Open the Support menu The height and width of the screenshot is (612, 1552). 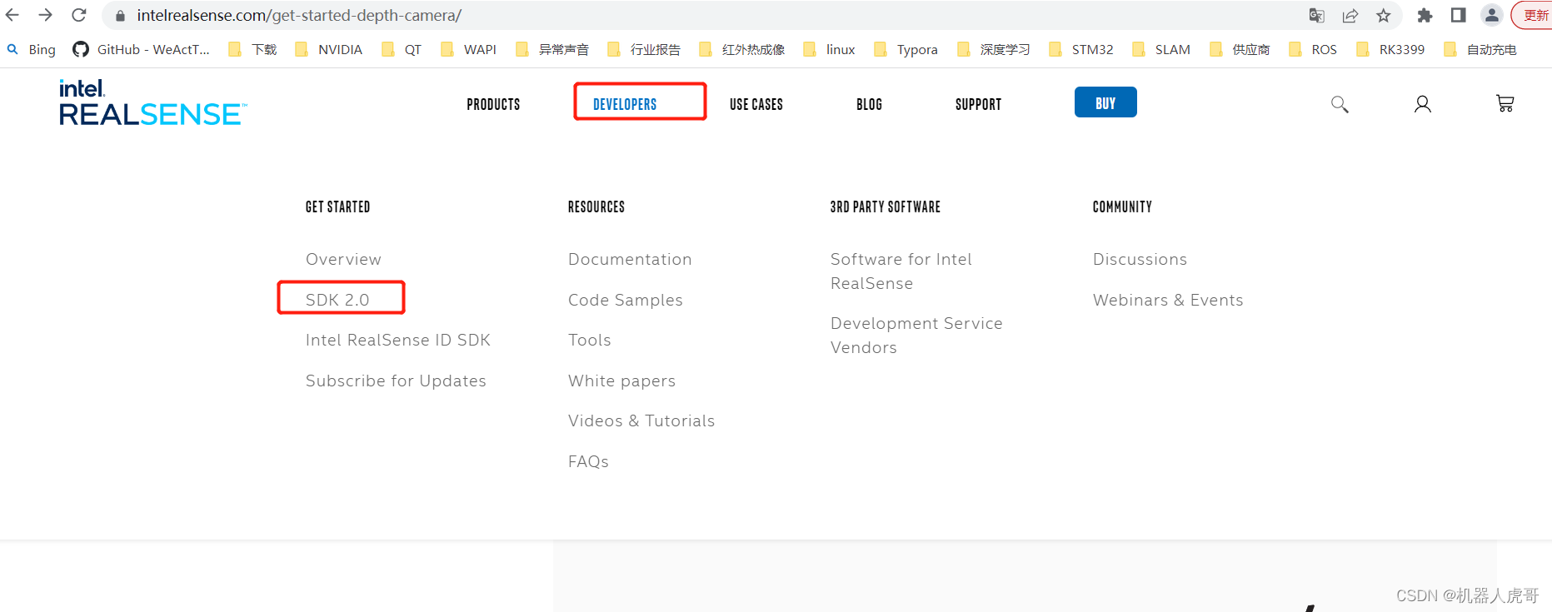[x=978, y=104]
